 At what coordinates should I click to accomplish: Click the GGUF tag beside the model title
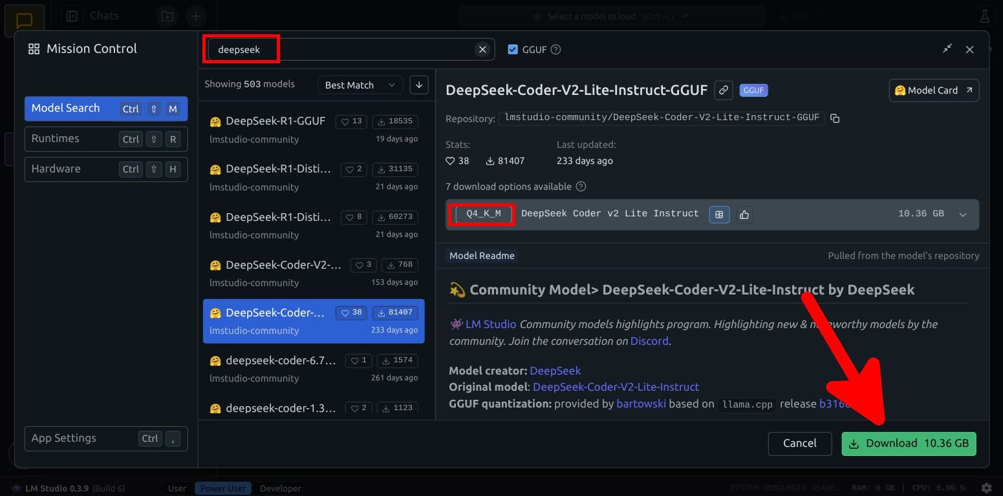[x=753, y=90]
